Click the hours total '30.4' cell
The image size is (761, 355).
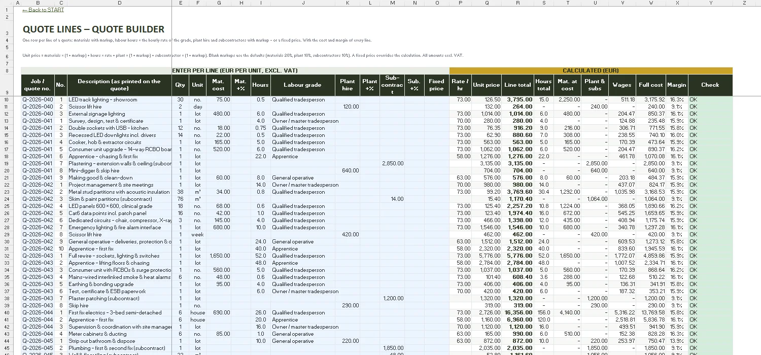click(543, 192)
